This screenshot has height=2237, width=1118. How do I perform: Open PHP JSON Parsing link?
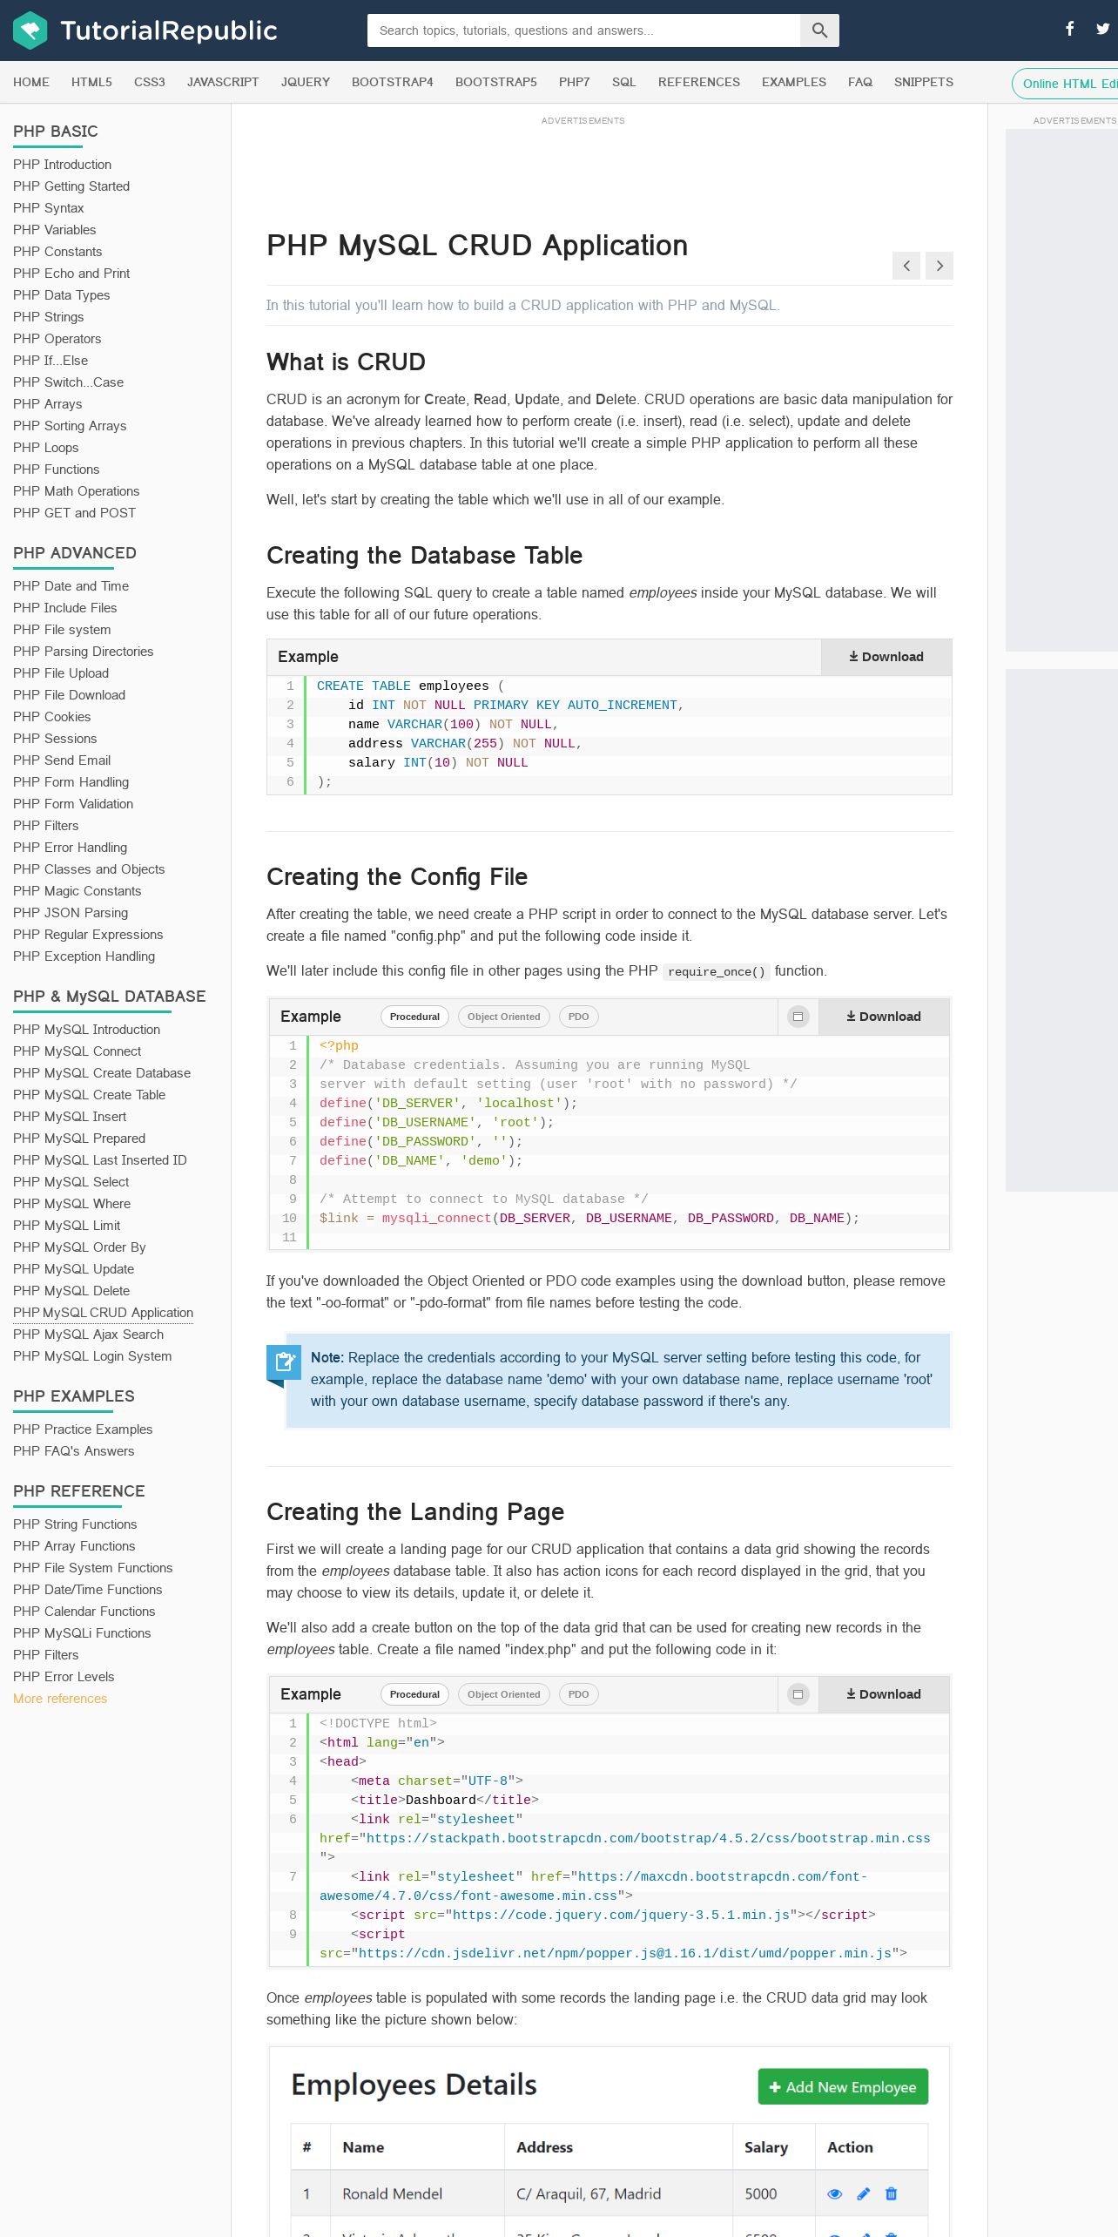(x=71, y=913)
